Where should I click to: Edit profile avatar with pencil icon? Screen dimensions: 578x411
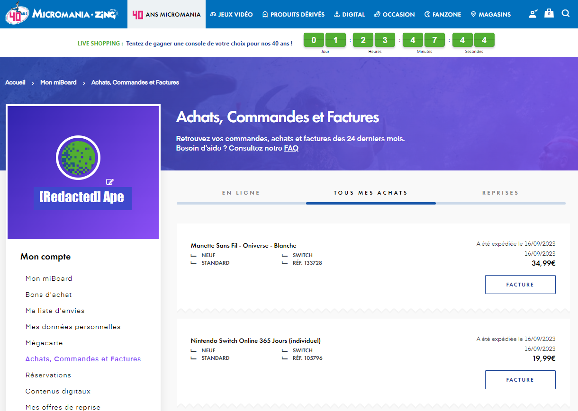click(x=110, y=182)
